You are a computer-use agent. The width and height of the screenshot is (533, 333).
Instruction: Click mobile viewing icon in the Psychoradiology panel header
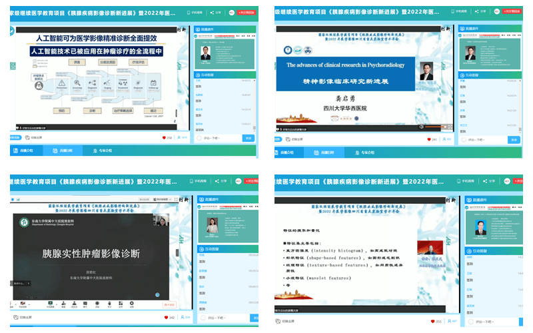(453, 11)
